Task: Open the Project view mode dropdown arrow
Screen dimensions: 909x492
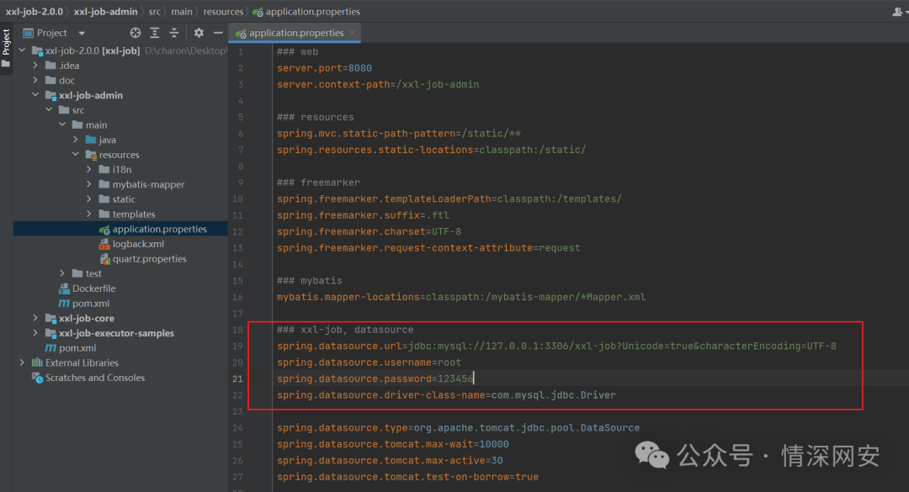Action: 82,34
